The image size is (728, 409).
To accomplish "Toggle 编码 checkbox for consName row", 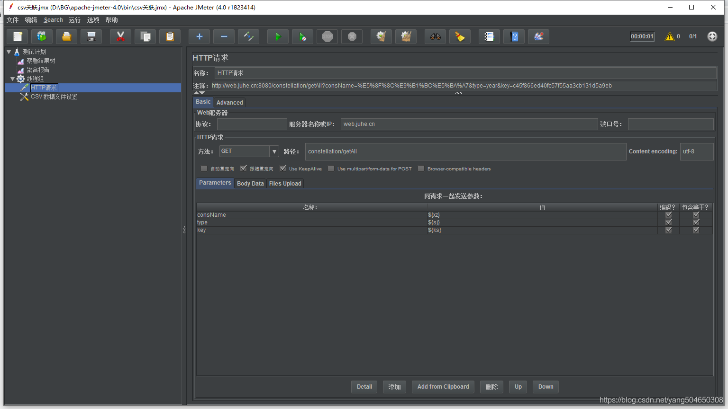I will tap(669, 215).
